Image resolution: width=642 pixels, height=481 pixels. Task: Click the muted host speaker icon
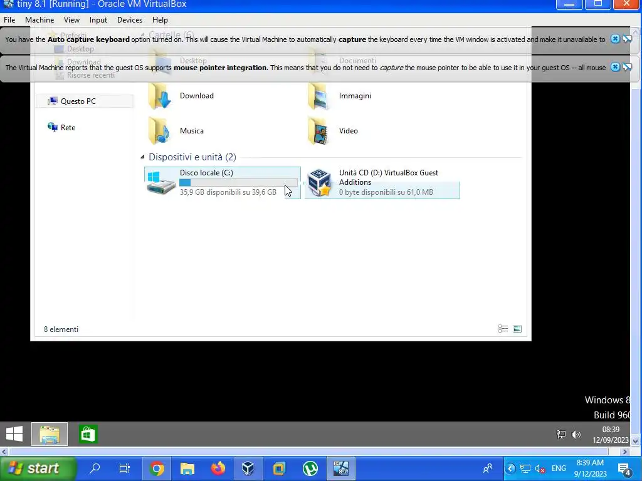point(540,468)
